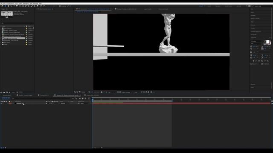This screenshot has height=153, width=273.
Task: Open the layer parent dropdown in timeline
Action: pos(84,103)
